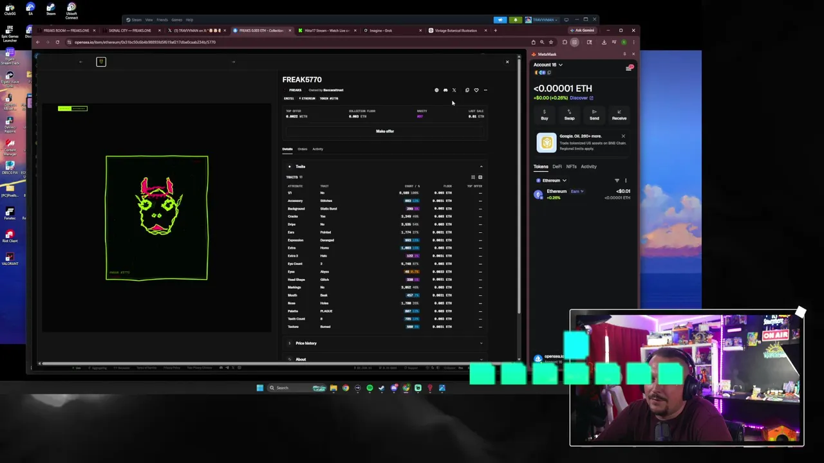Click the browser address bar

coord(296,42)
